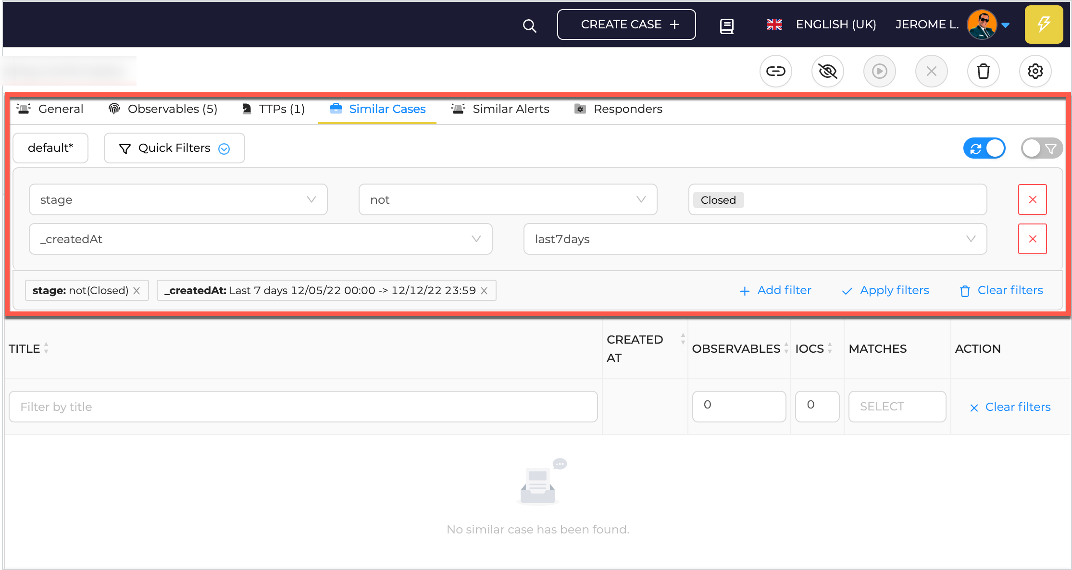Switch to the General tab
1072x570 pixels.
(x=50, y=109)
